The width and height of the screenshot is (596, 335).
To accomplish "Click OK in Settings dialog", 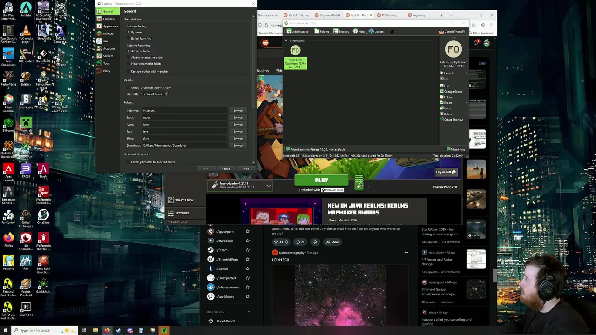I will click(206, 169).
